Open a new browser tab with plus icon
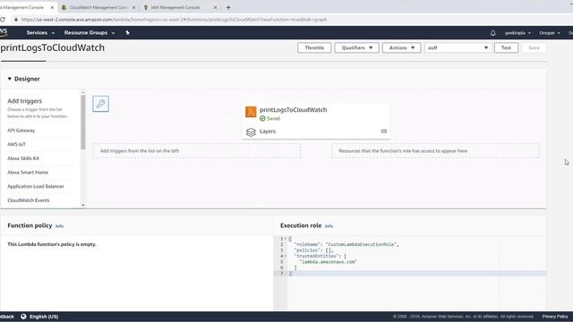The height and width of the screenshot is (322, 573). click(x=228, y=7)
